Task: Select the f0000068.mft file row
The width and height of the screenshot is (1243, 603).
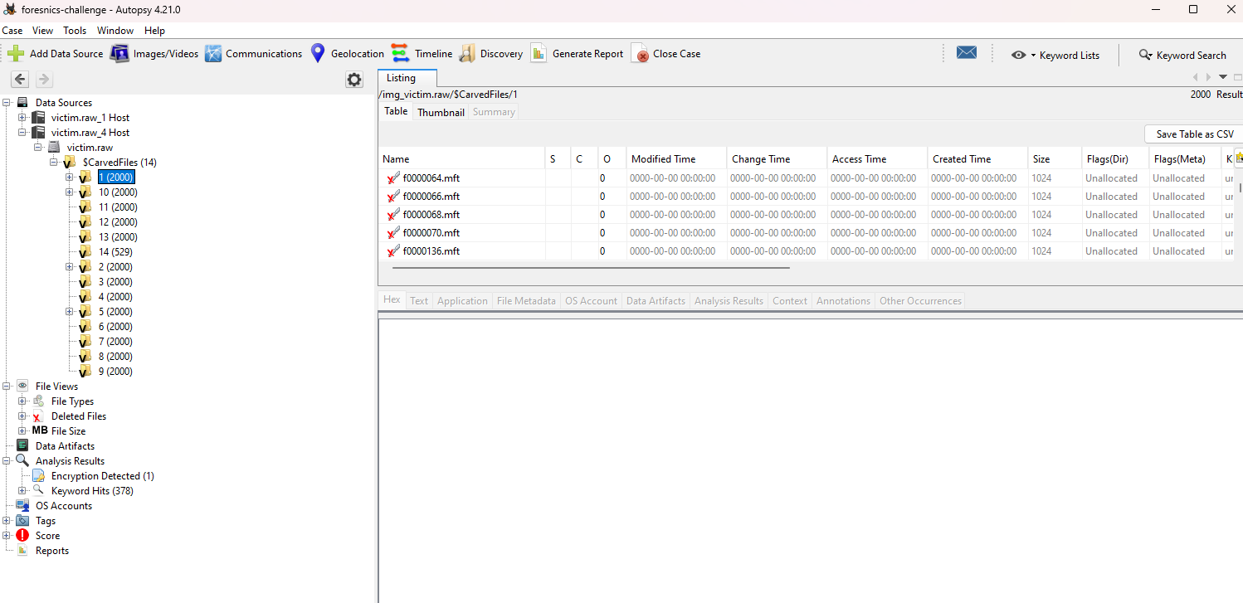Action: pyautogui.click(x=431, y=215)
